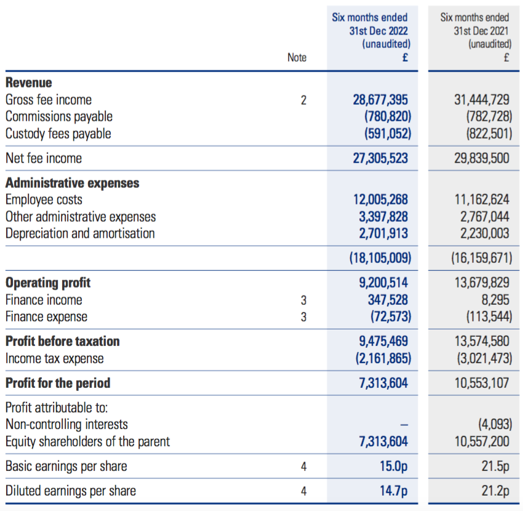This screenshot has height=511, width=523.
Task: Click depreciation value 2,230,003
Action: coord(485,233)
